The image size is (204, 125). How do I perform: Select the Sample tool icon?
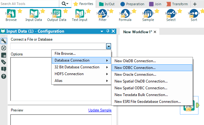pos(148,14)
